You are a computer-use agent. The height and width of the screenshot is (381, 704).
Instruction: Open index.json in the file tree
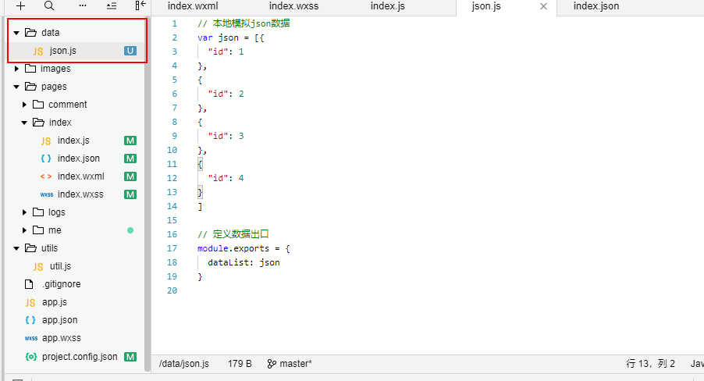pyautogui.click(x=77, y=158)
